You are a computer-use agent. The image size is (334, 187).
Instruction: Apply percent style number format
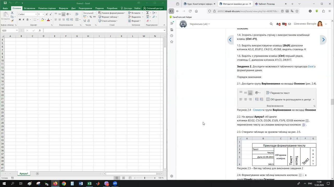[x=91, y=17]
